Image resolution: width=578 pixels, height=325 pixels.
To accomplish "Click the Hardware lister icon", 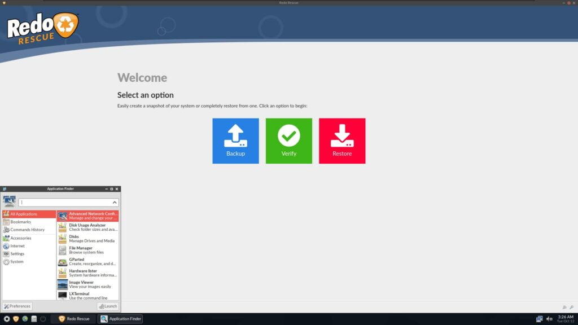I will tap(63, 273).
